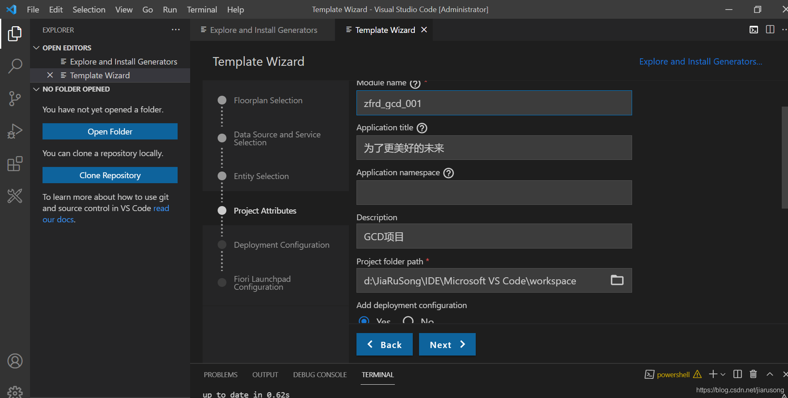This screenshot has width=788, height=398.
Task: Open the Run and Debug view icon
Action: 15,131
